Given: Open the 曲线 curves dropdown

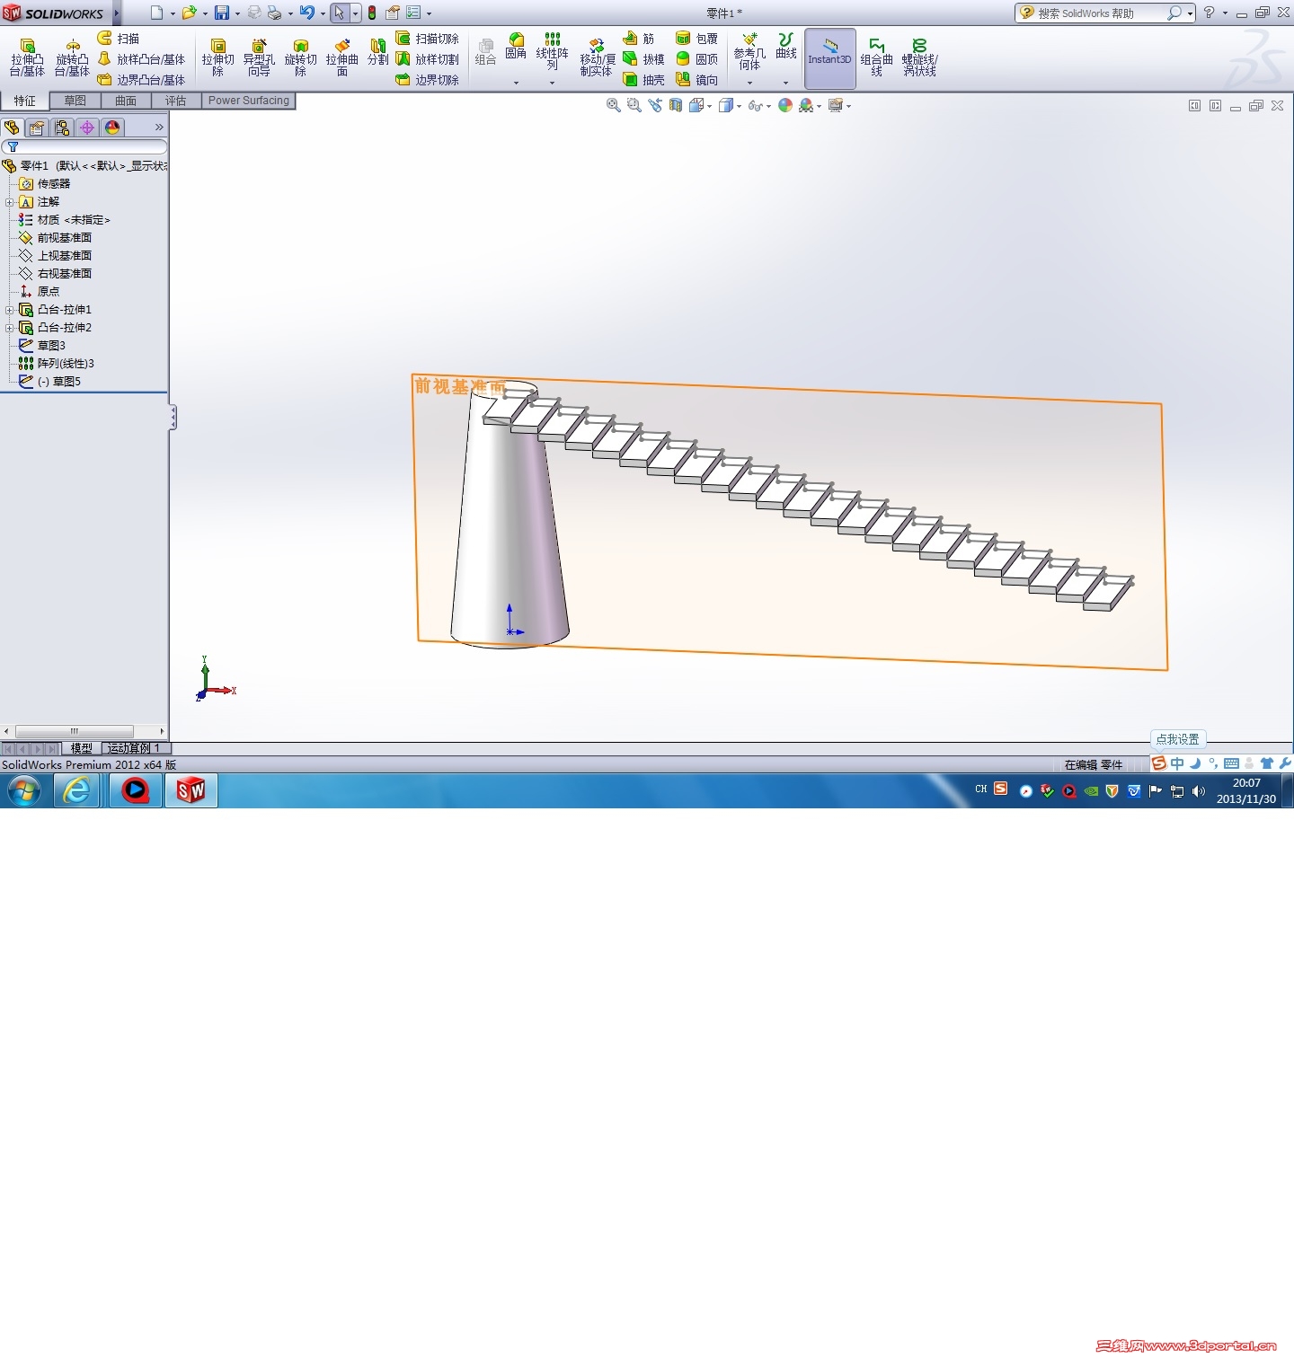Looking at the screenshot, I should [x=785, y=83].
